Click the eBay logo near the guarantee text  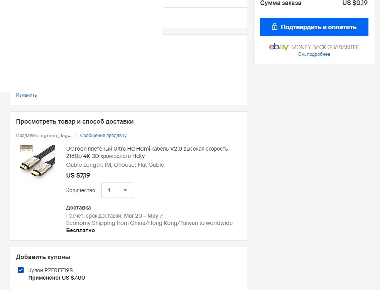(279, 47)
